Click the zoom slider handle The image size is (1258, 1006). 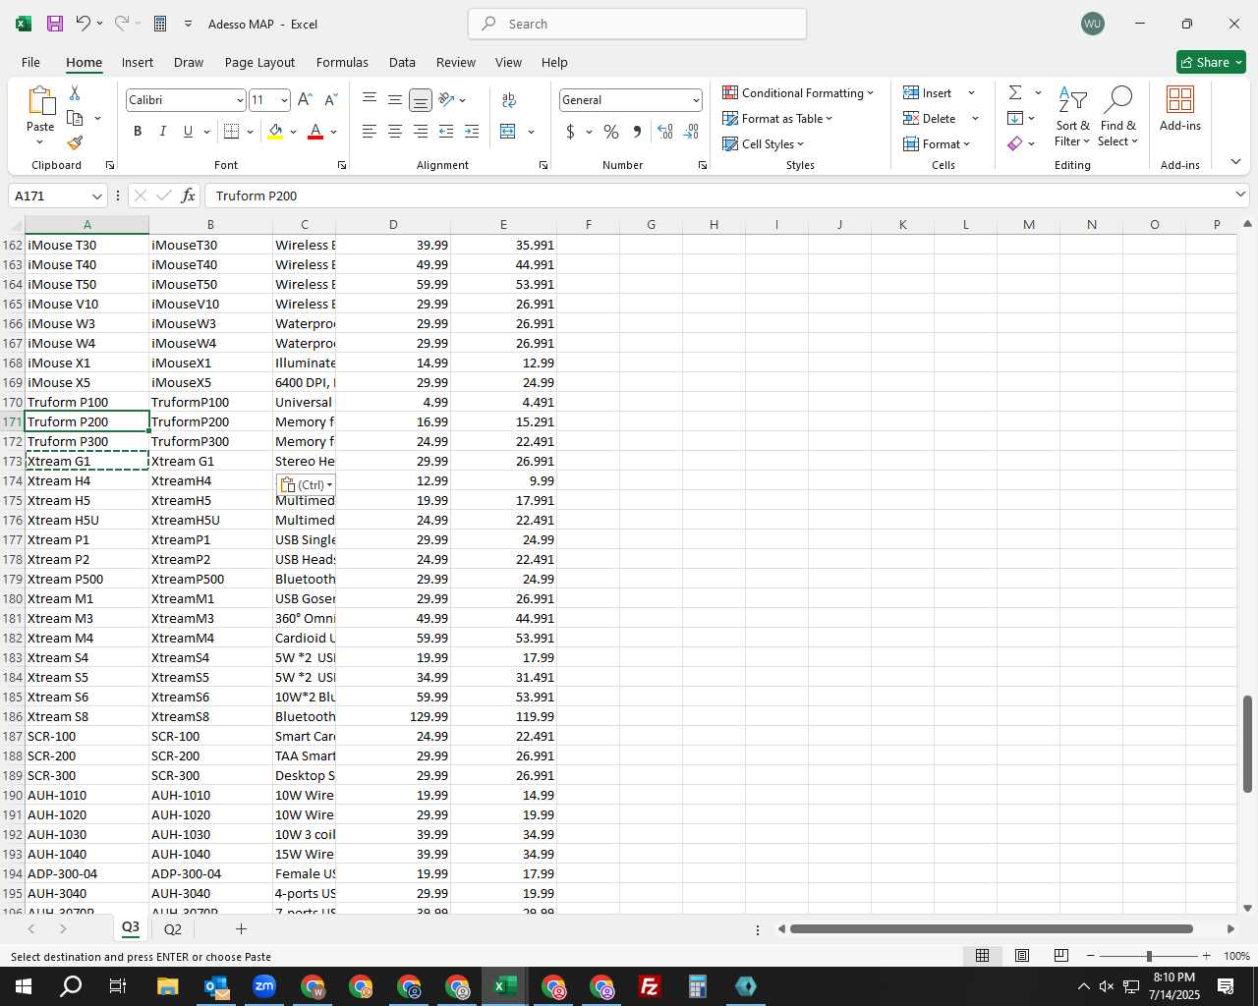pyautogui.click(x=1148, y=956)
